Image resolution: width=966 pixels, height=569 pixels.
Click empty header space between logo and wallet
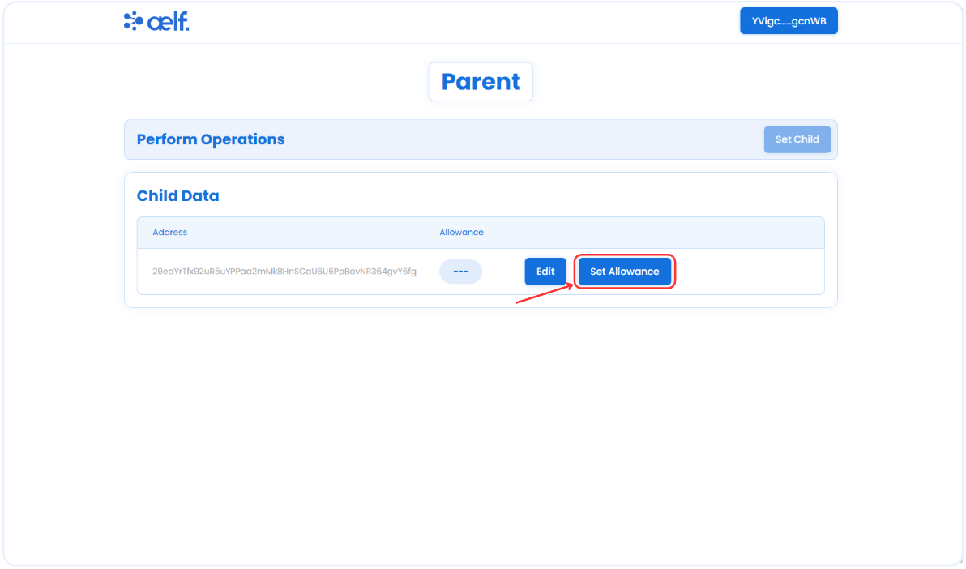(462, 22)
